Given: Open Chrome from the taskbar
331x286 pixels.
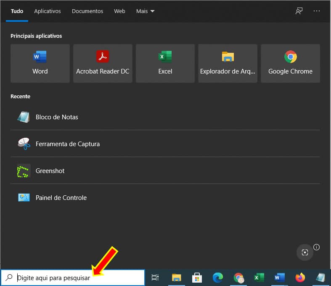Looking at the screenshot, I should pyautogui.click(x=238, y=278).
